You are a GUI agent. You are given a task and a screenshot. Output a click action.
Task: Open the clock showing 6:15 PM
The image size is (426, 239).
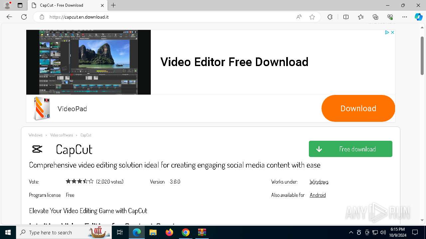pos(398,232)
